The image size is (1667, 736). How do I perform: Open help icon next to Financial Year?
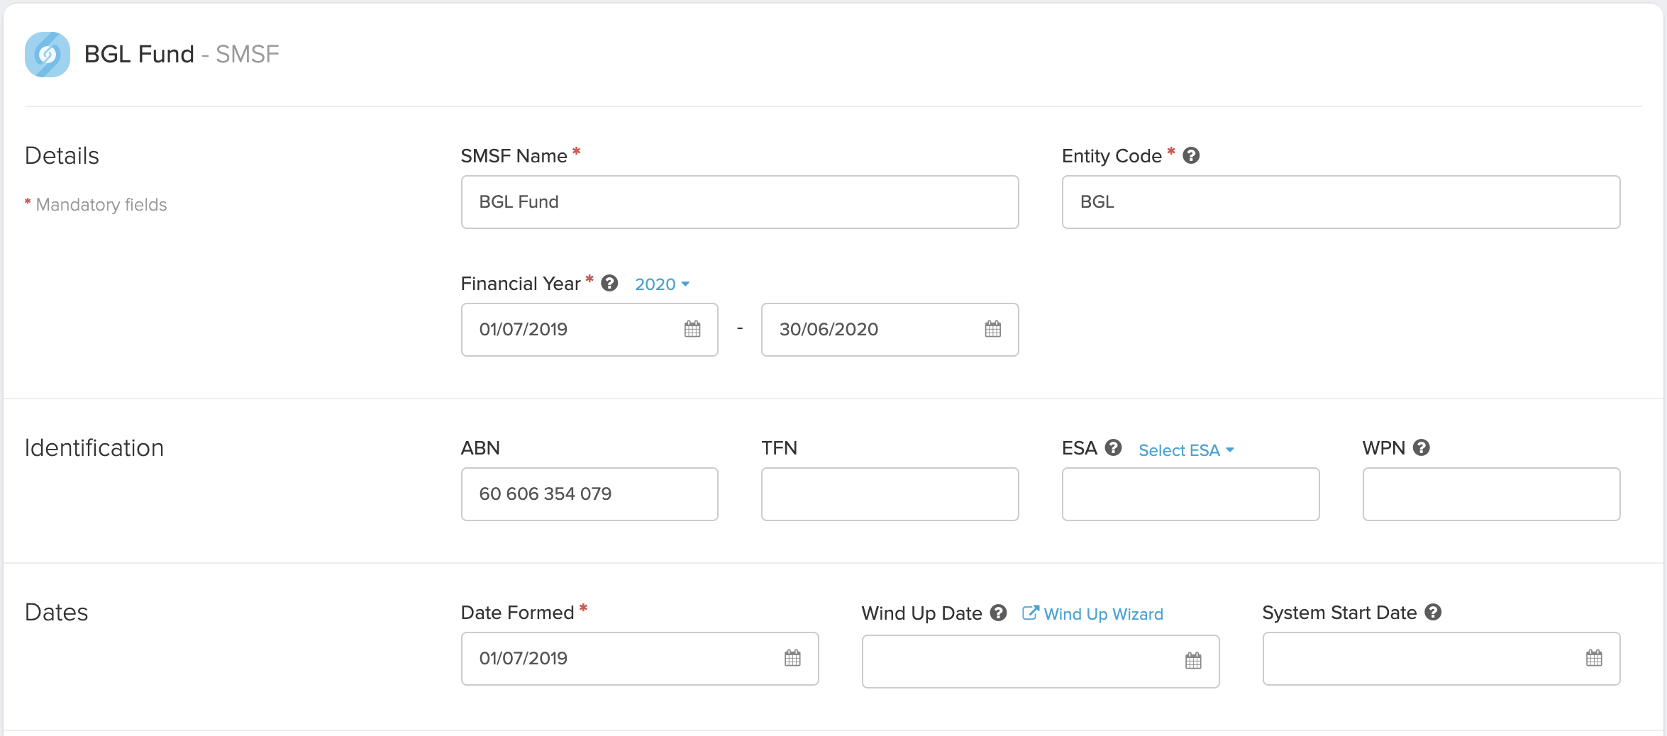609,283
